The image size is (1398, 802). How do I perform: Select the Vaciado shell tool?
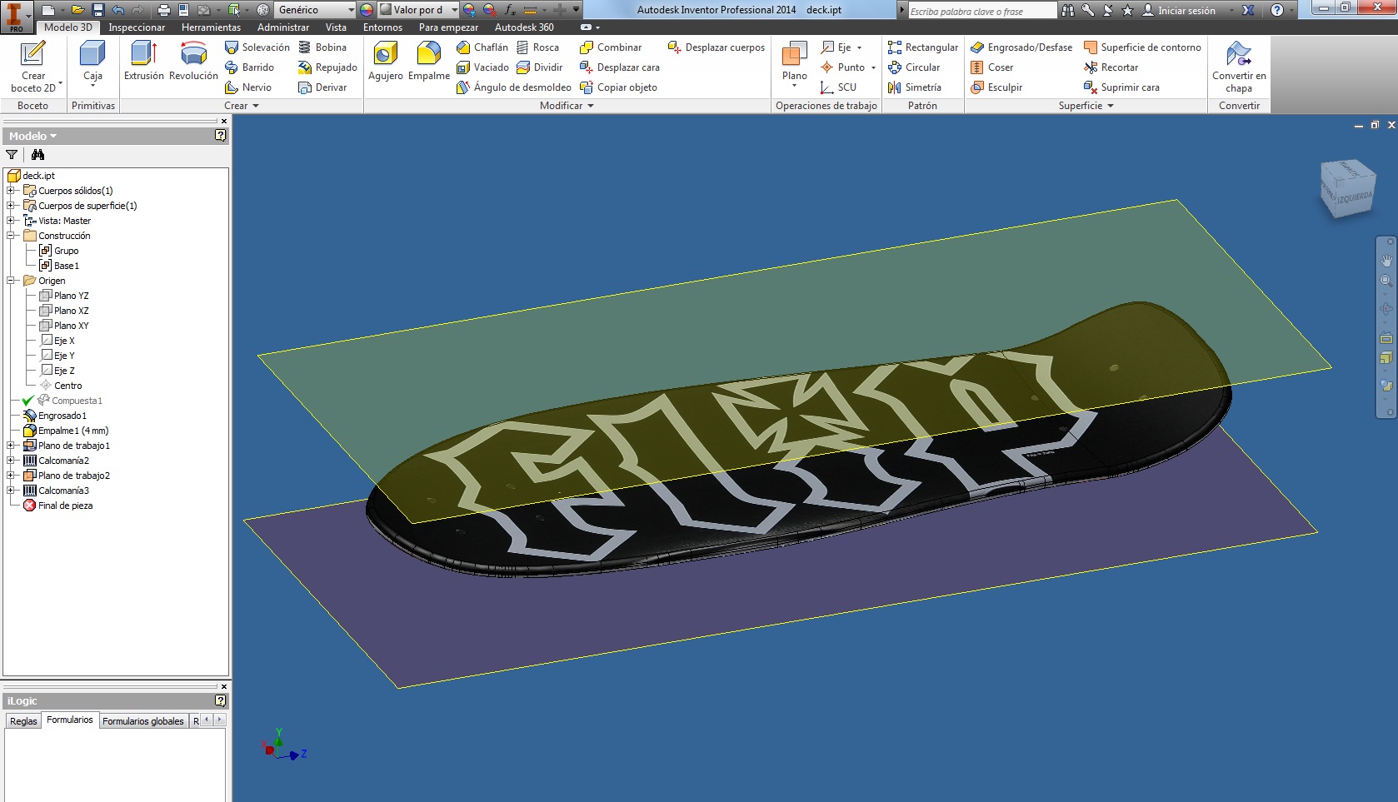pyautogui.click(x=482, y=67)
